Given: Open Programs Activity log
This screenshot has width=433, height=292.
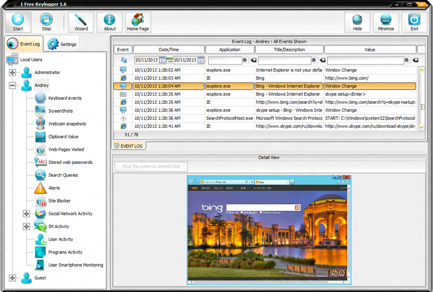Looking at the screenshot, I should click(x=65, y=252).
